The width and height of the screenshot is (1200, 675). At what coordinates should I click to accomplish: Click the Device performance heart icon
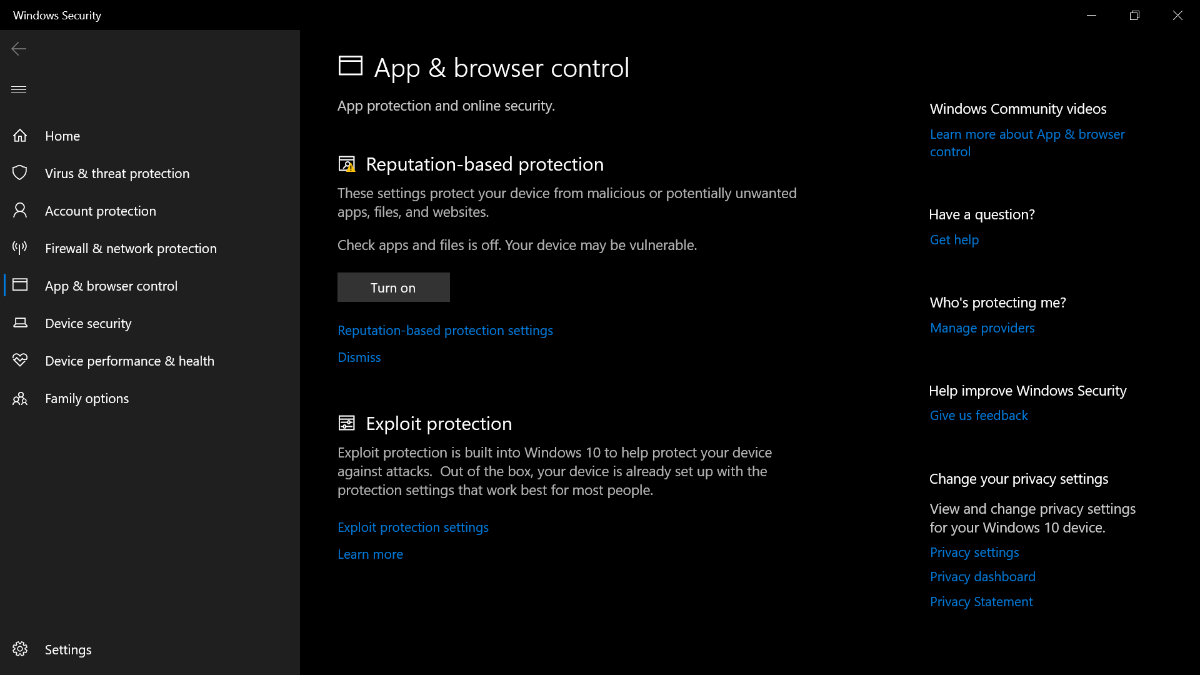[x=20, y=360]
